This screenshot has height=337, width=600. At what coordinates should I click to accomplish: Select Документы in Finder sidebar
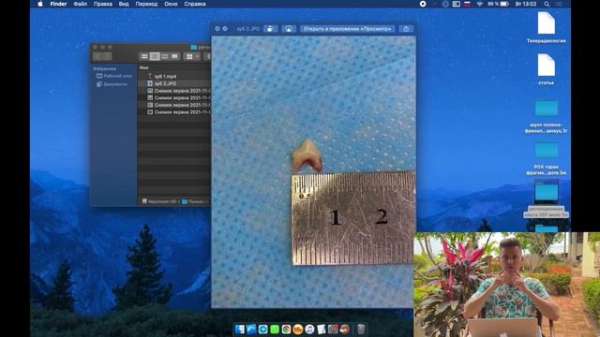tap(112, 84)
